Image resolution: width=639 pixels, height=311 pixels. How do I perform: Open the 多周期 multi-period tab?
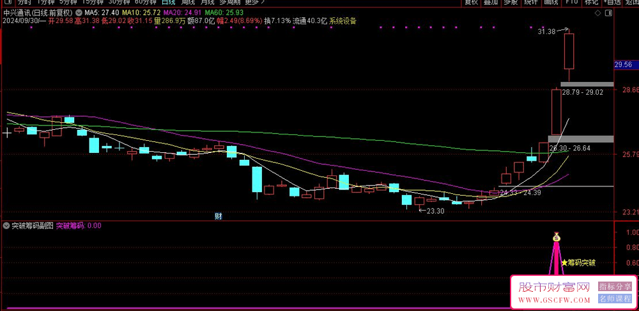point(230,2)
